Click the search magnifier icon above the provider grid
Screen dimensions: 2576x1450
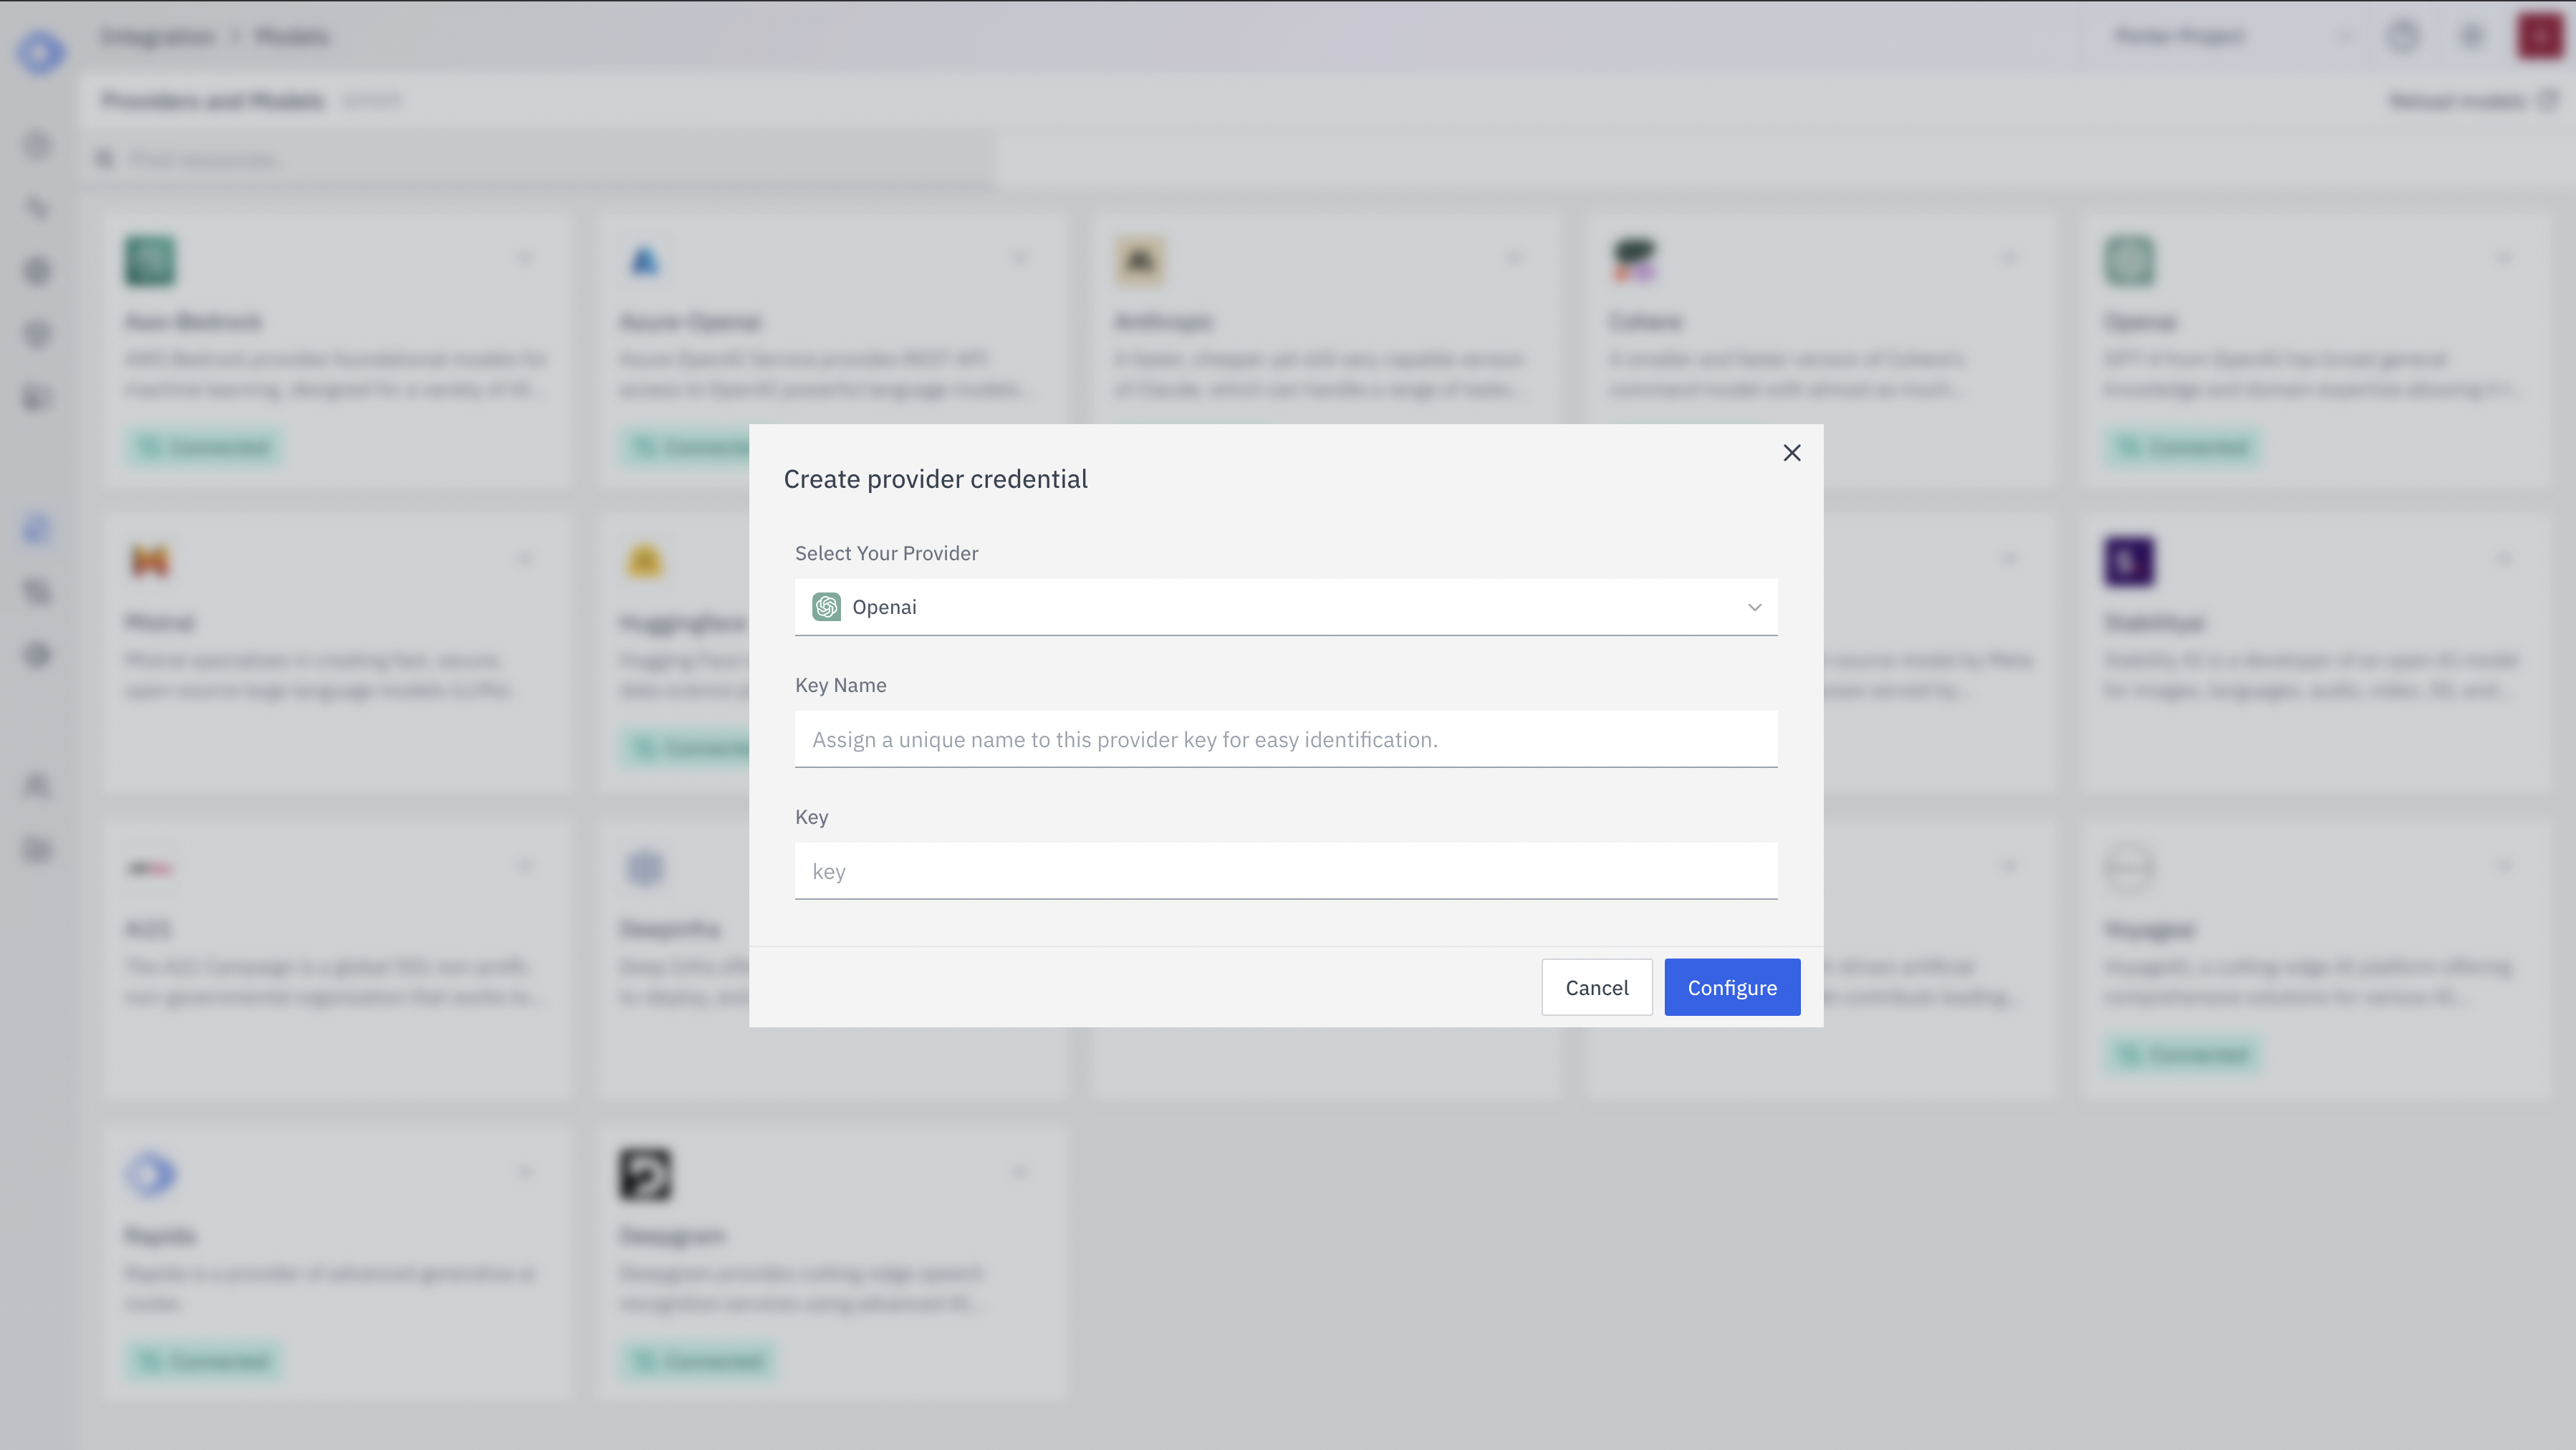point(105,159)
